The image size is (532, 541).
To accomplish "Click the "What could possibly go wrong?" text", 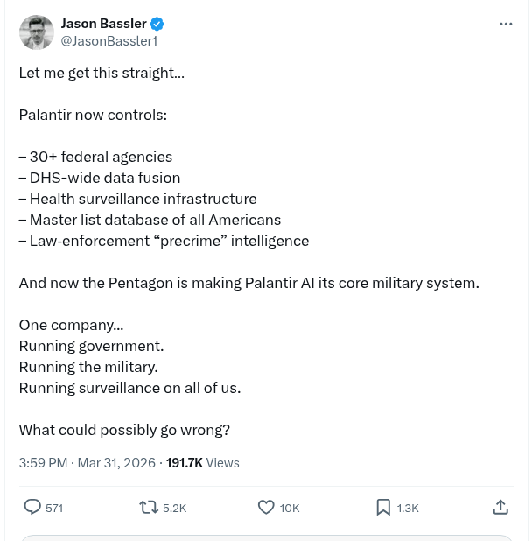I will click(x=124, y=430).
